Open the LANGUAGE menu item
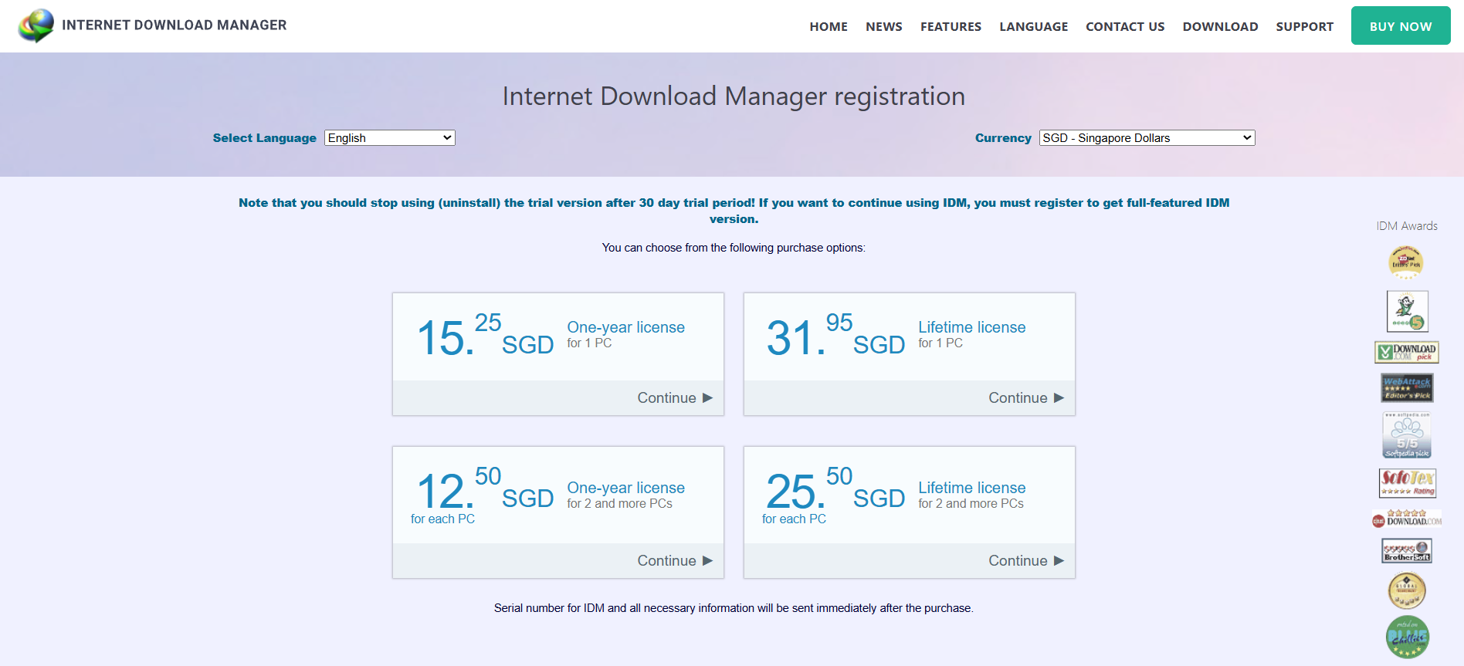 click(x=1034, y=26)
